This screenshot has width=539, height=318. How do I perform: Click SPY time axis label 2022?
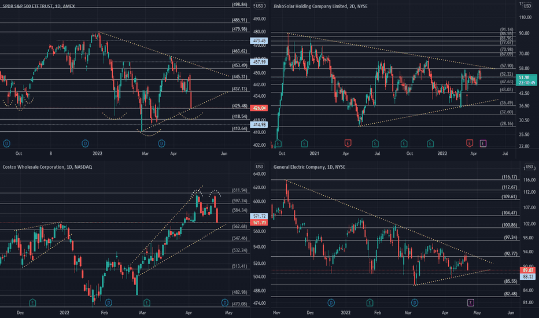pyautogui.click(x=97, y=153)
